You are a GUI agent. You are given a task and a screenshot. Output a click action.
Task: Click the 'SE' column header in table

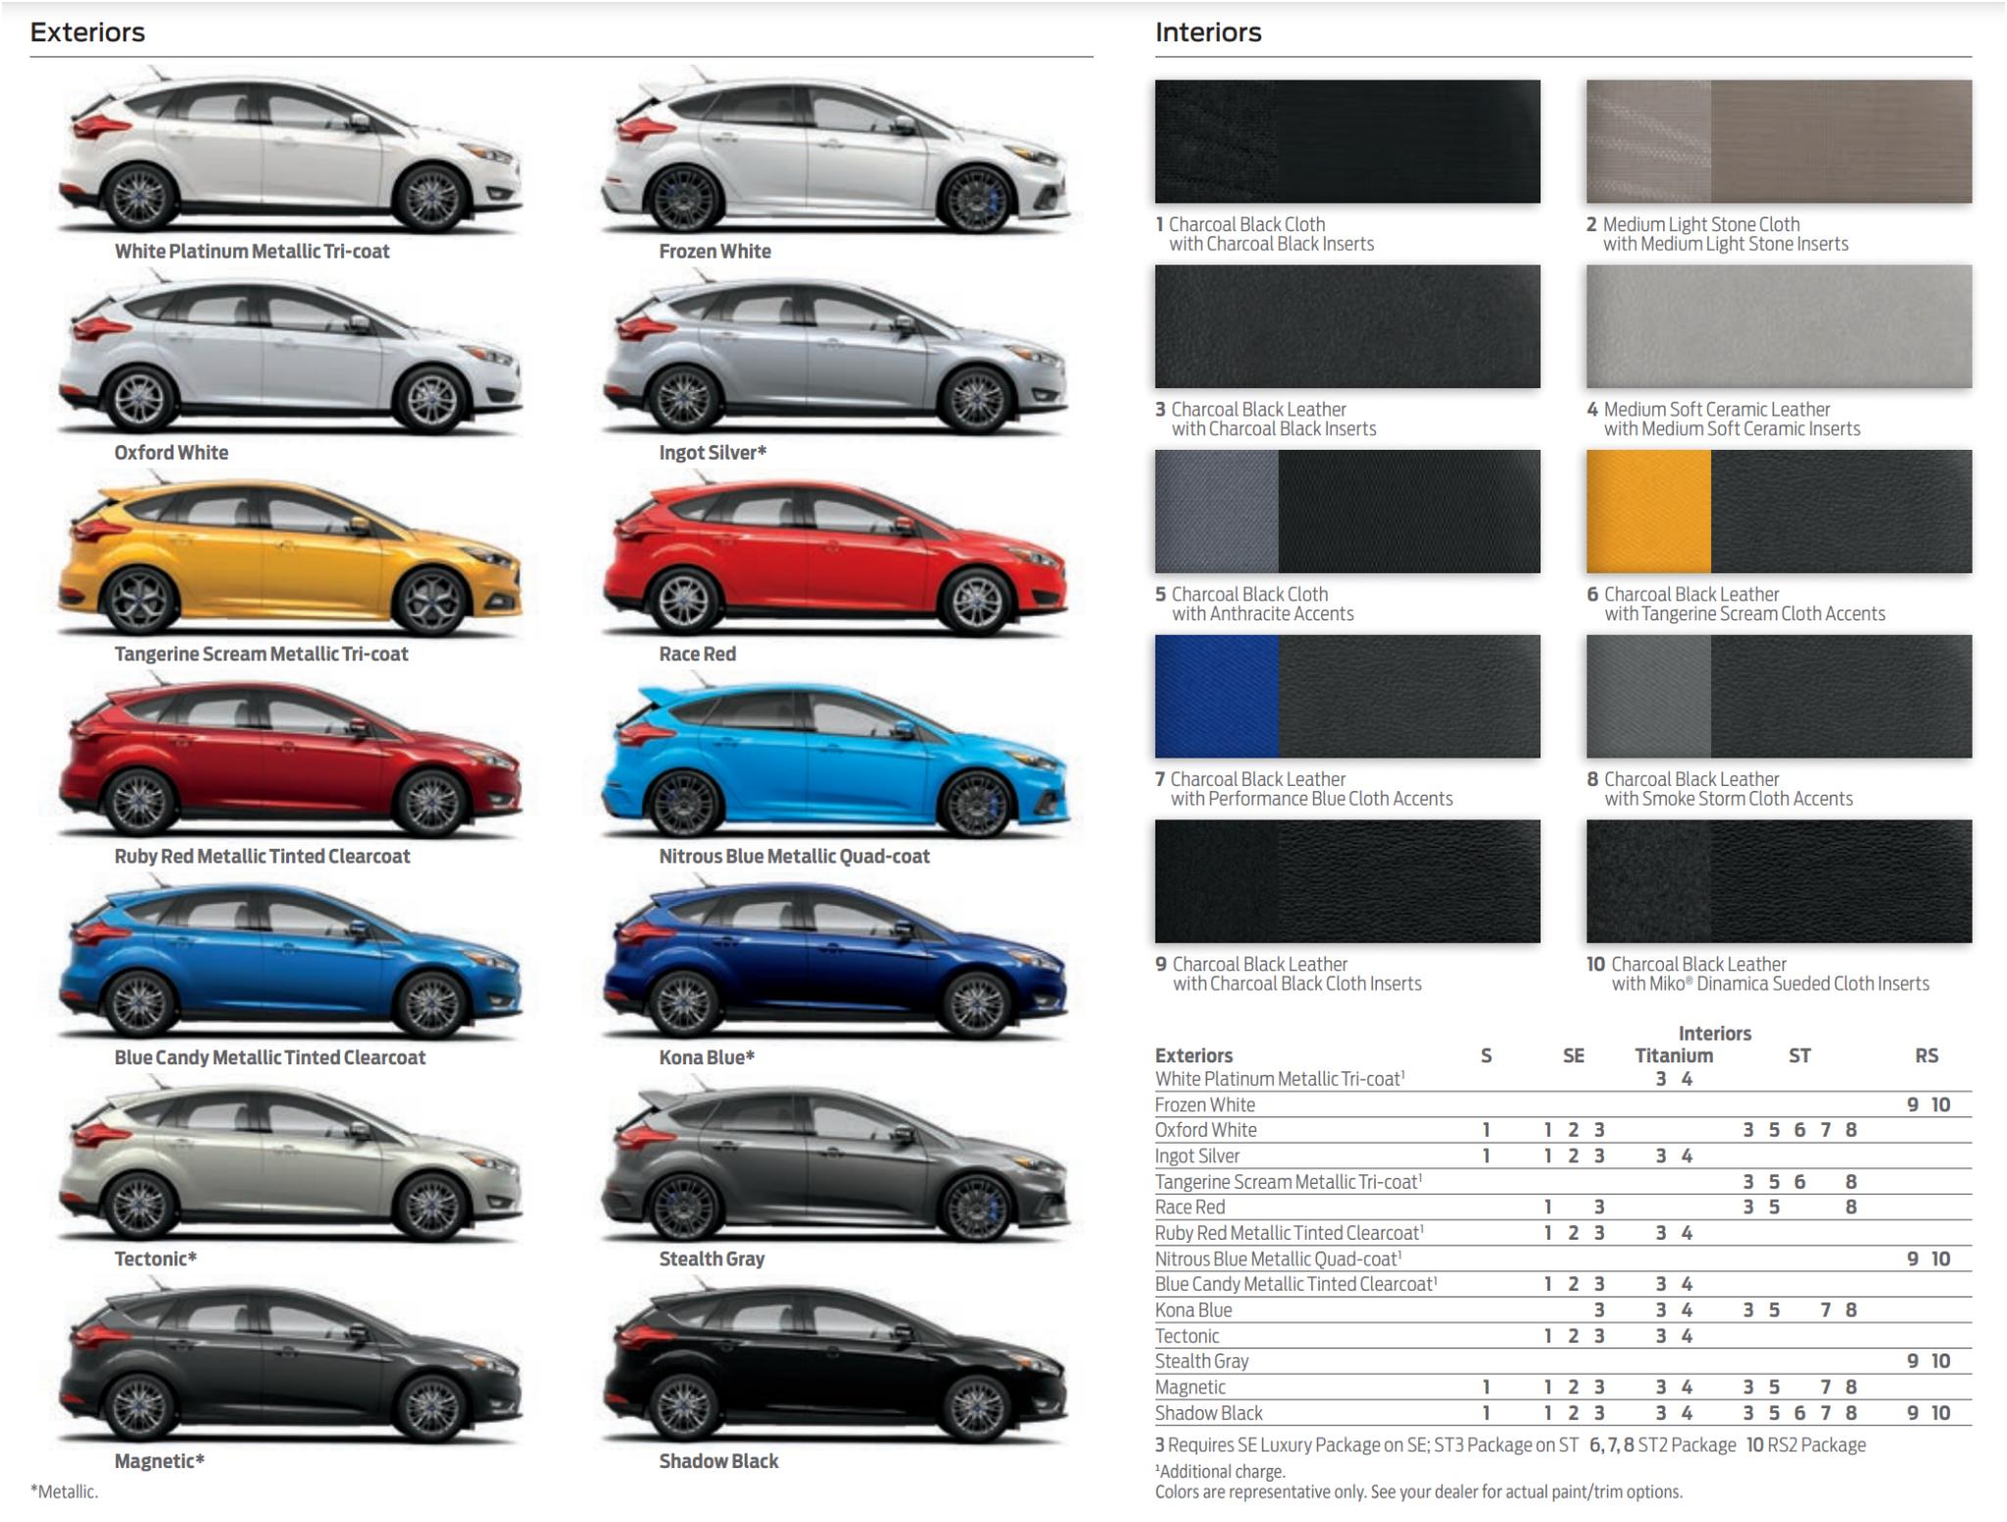tap(1573, 1056)
